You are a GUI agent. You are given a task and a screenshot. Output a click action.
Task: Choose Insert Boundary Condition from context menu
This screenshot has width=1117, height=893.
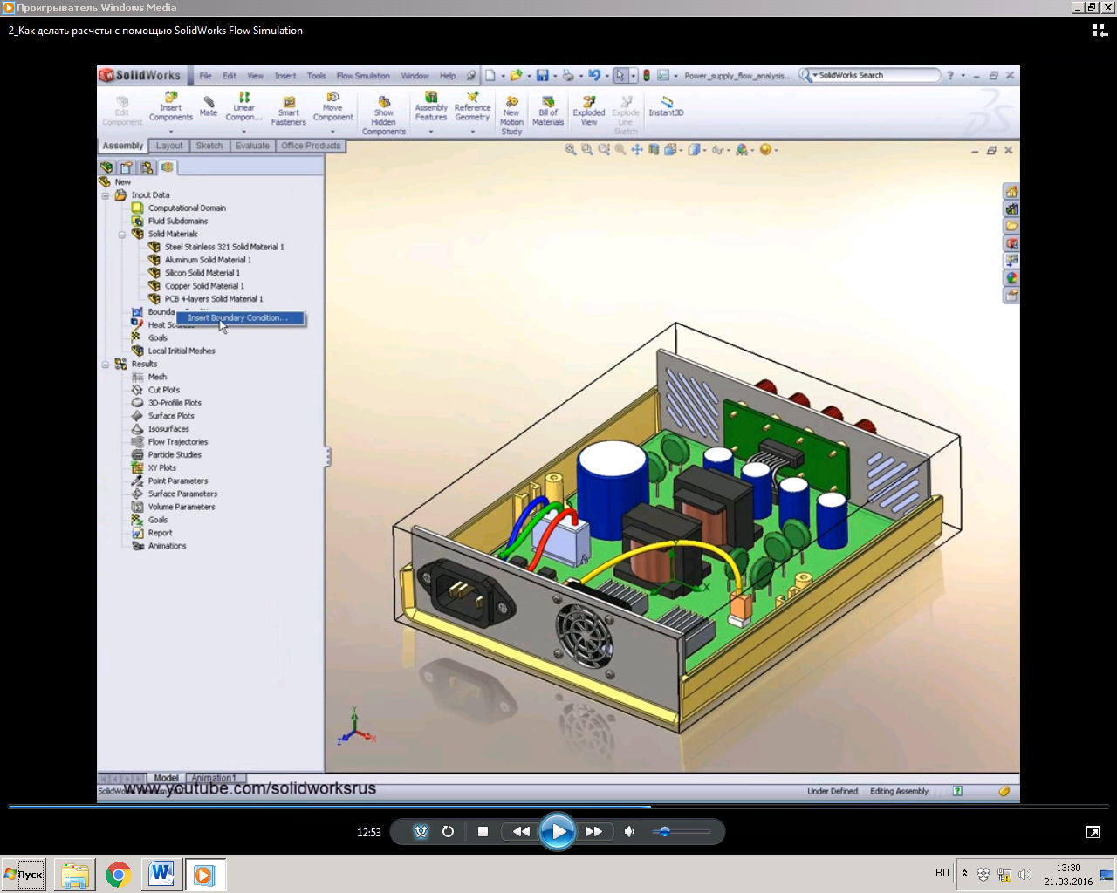(x=240, y=318)
